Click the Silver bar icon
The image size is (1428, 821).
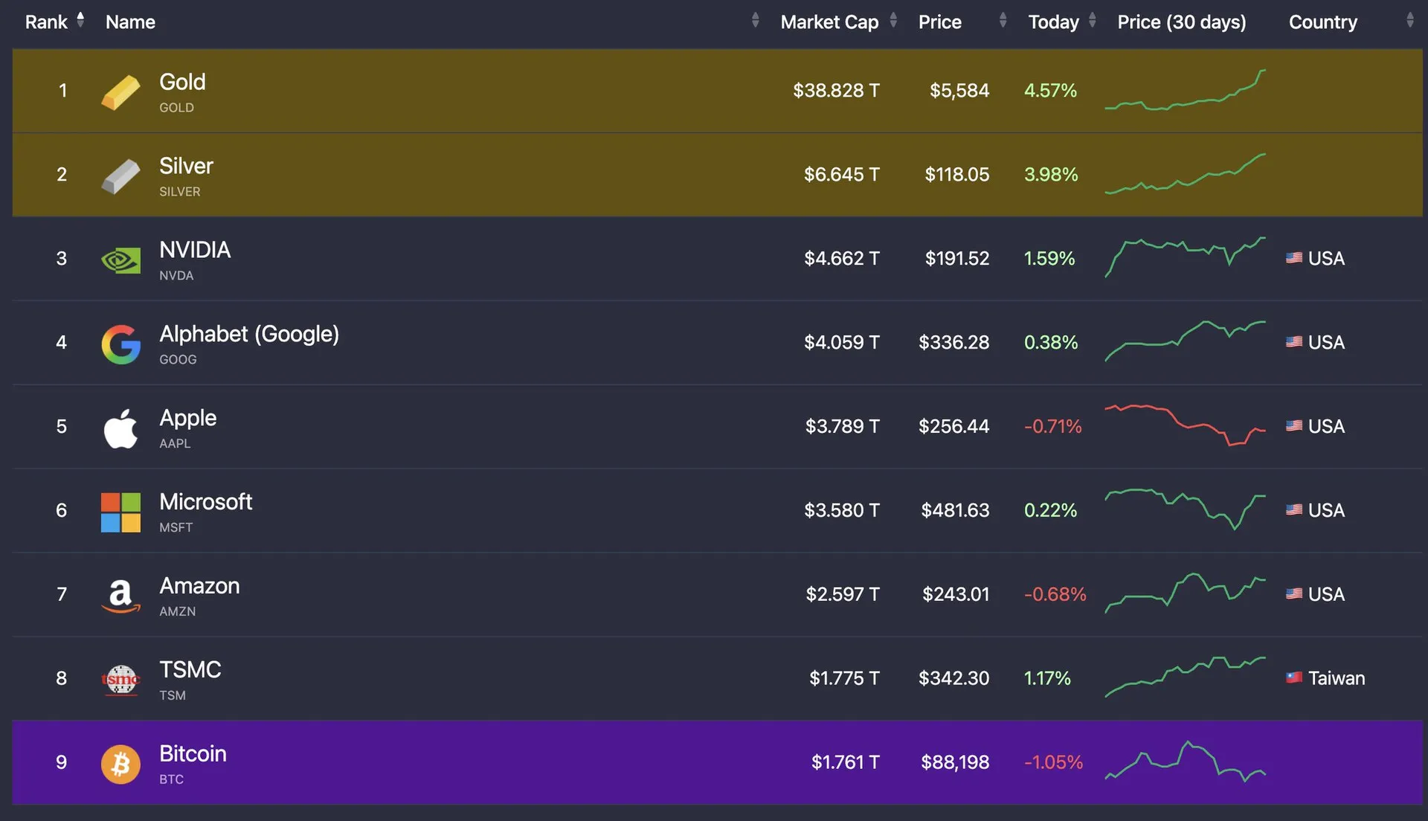120,176
